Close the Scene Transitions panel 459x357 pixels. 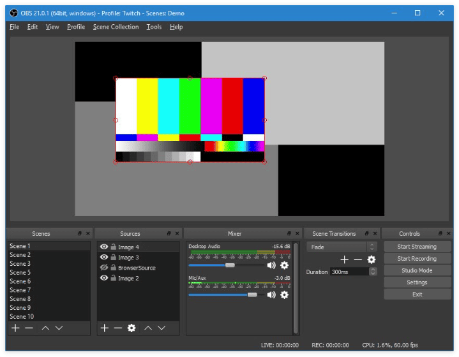click(375, 233)
